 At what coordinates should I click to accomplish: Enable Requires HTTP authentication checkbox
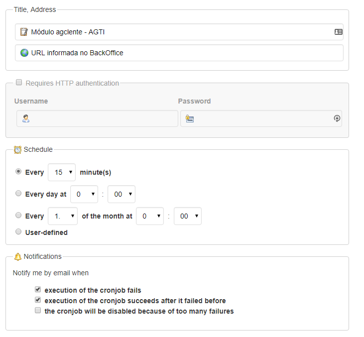19,83
